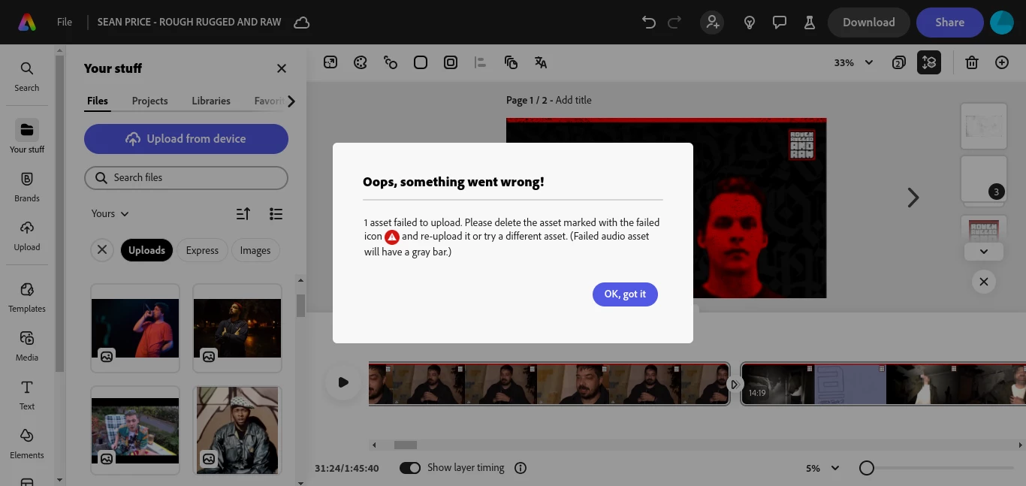This screenshot has width=1026, height=486.
Task: Click the layer timing info icon
Action: [521, 468]
